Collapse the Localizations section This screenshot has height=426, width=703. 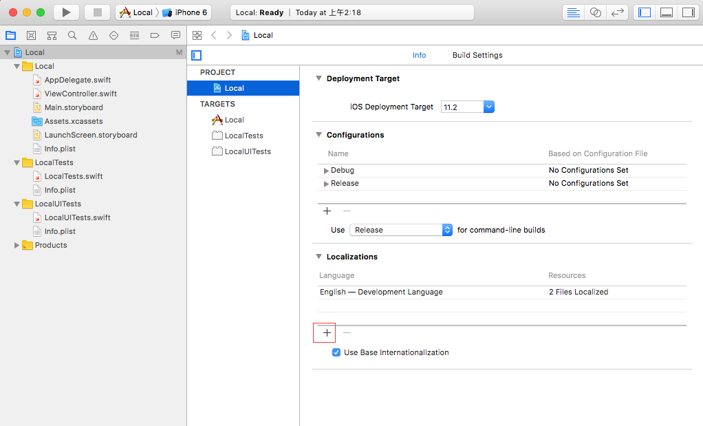(x=318, y=257)
